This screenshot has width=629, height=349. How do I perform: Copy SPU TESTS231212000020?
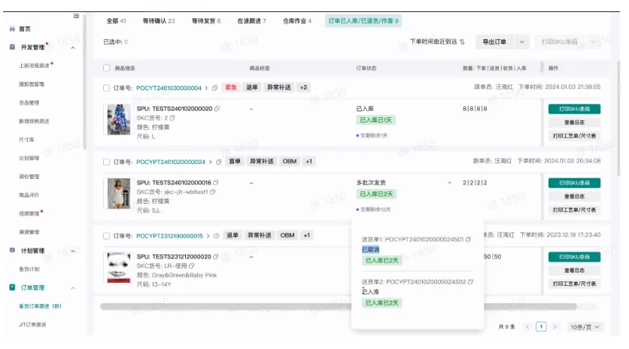pyautogui.click(x=216, y=256)
